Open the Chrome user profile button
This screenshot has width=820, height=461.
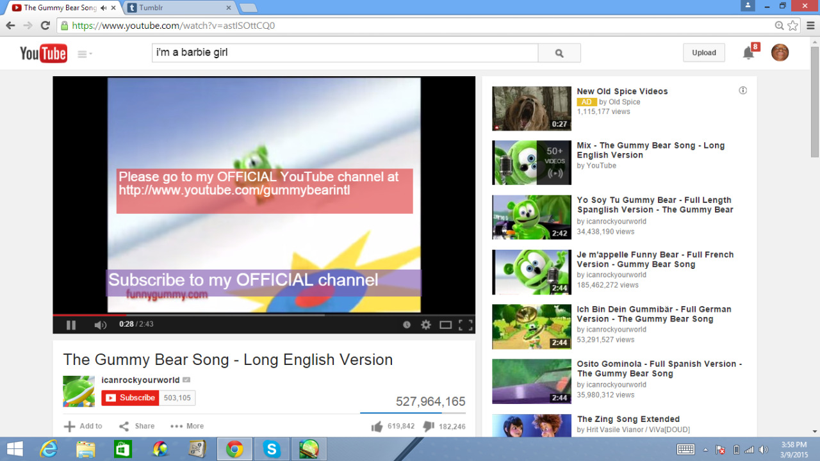click(x=748, y=5)
